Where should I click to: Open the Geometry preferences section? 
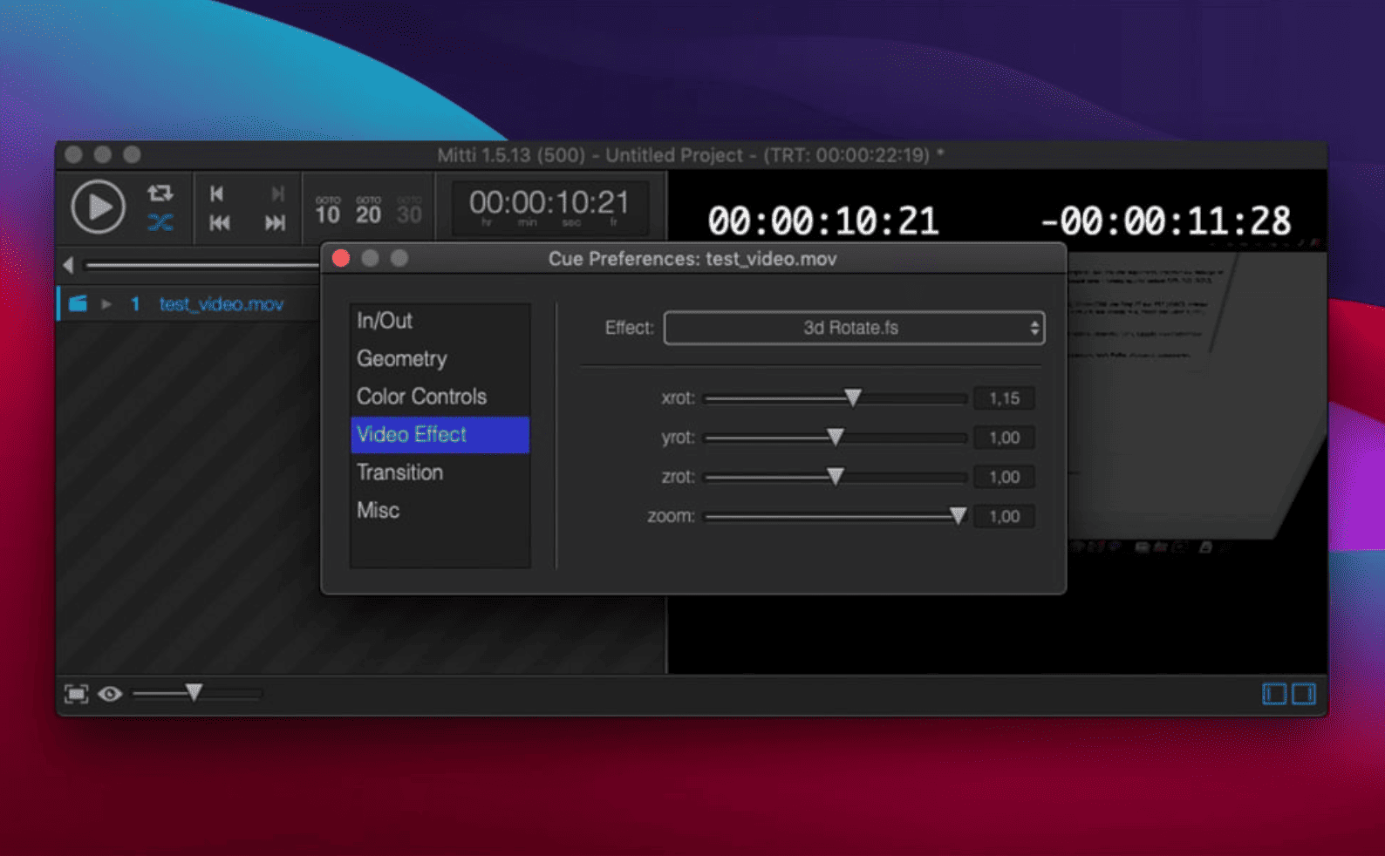[440, 359]
